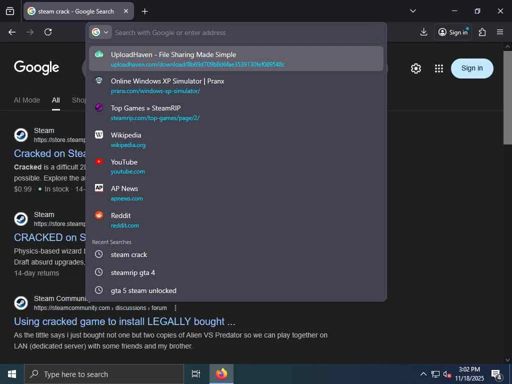512x384 pixels.
Task: Expand the list all tabs chevron
Action: [x=412, y=11]
